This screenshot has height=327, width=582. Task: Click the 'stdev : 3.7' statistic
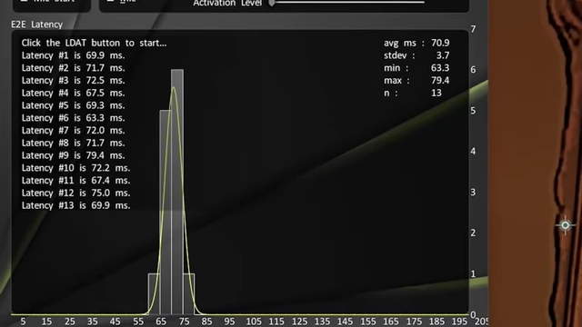[x=416, y=55]
